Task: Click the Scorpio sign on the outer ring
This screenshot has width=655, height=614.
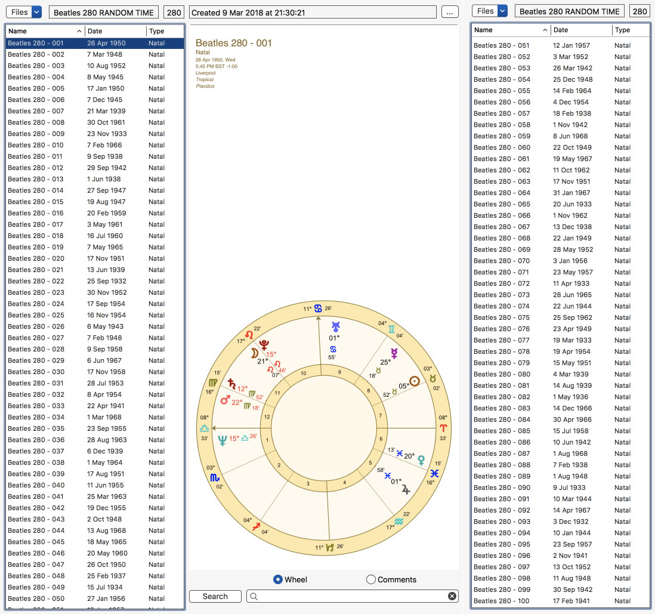Action: point(214,477)
